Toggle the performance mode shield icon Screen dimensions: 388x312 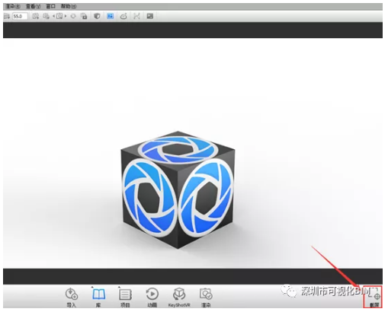[x=97, y=16]
